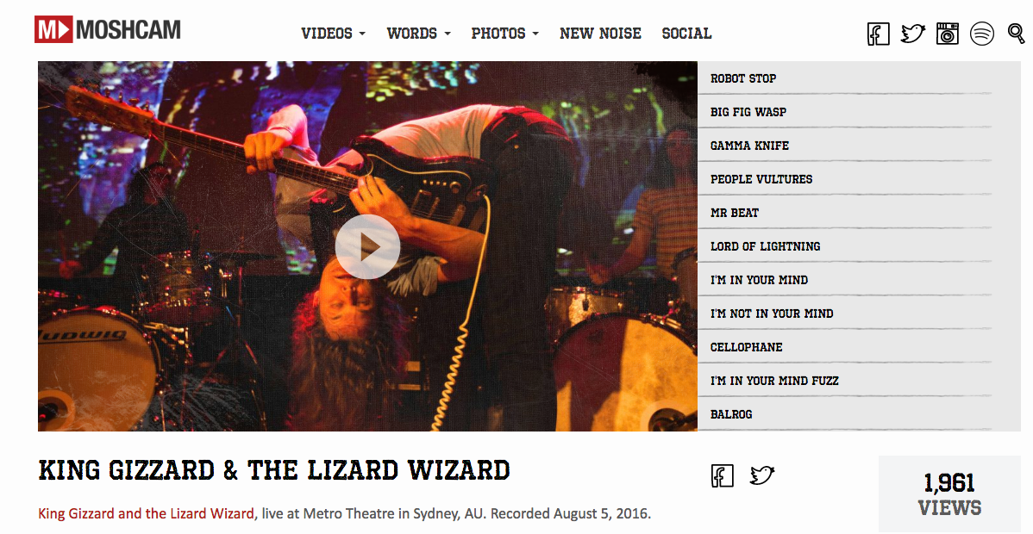Jump to the track Gamma Knife
This screenshot has height=534, width=1033.
coord(844,146)
